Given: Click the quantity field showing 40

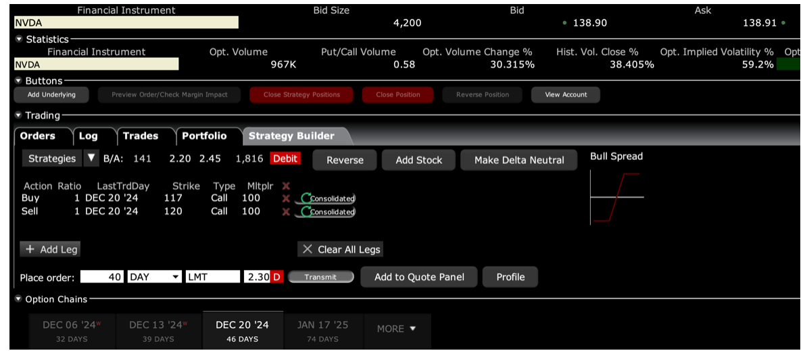Looking at the screenshot, I should click(x=103, y=277).
